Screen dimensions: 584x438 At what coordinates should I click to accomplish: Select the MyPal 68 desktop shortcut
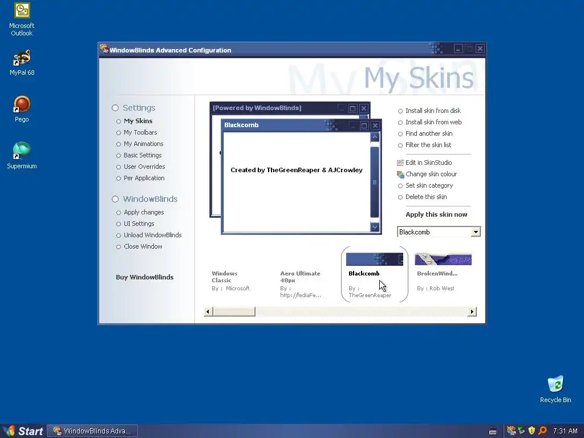pos(22,62)
